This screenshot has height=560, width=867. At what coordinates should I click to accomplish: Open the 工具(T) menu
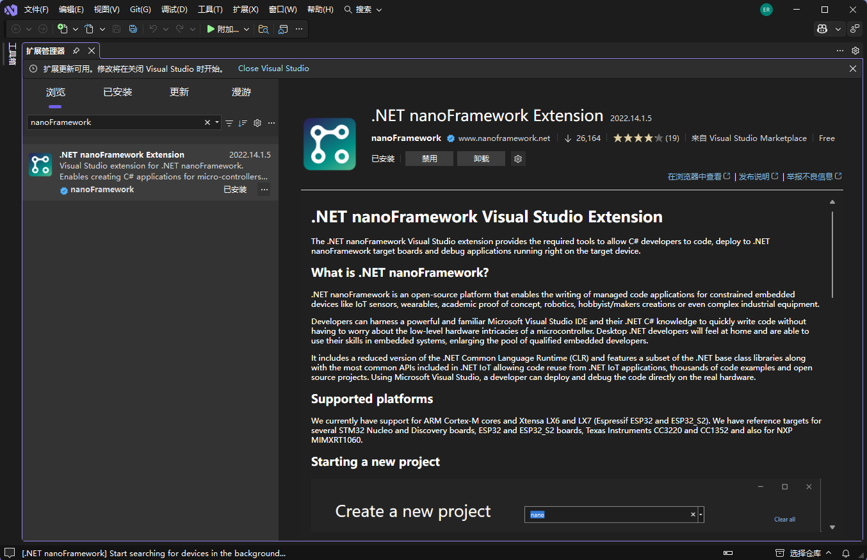pyautogui.click(x=210, y=10)
